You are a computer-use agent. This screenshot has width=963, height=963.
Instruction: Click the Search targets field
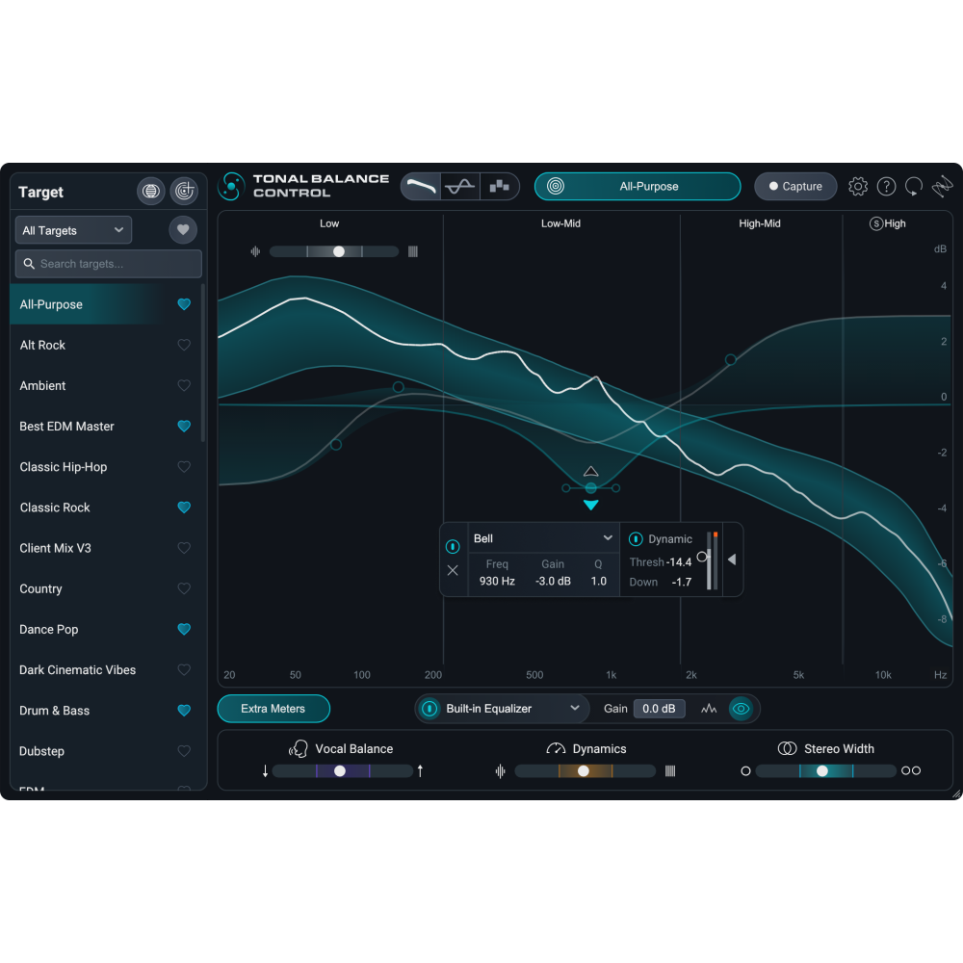coord(108,263)
